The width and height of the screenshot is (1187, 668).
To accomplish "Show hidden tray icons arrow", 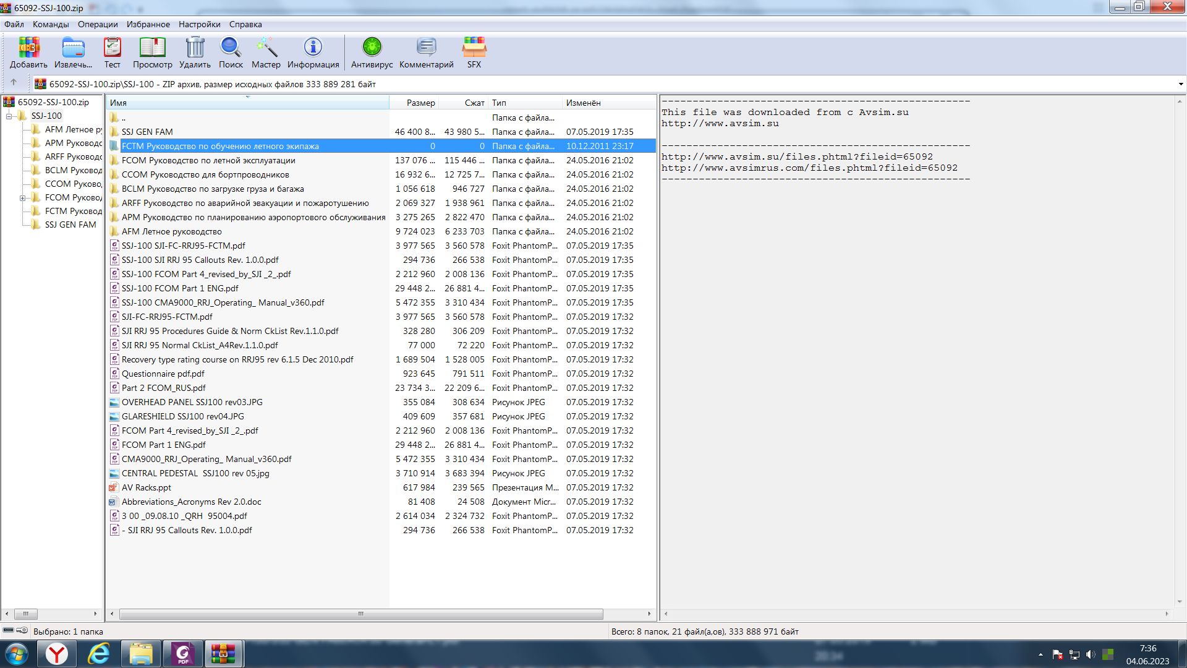I will coord(1041,654).
